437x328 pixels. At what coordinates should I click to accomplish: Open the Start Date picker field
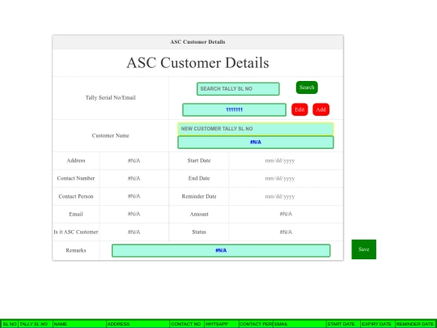click(x=280, y=160)
